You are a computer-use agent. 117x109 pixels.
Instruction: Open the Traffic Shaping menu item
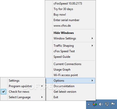coord(70,46)
